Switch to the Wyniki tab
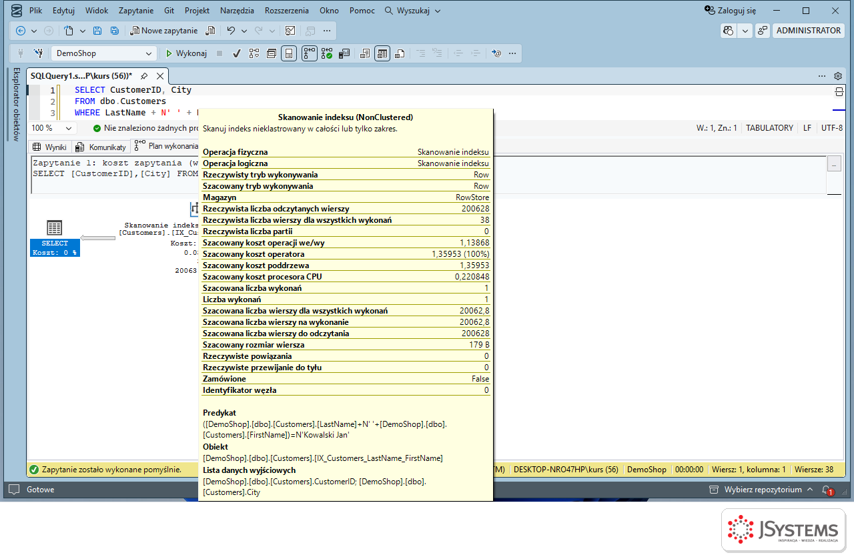The height and width of the screenshot is (557, 854). coord(50,147)
